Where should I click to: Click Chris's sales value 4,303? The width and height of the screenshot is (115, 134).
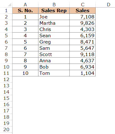(x=82, y=29)
